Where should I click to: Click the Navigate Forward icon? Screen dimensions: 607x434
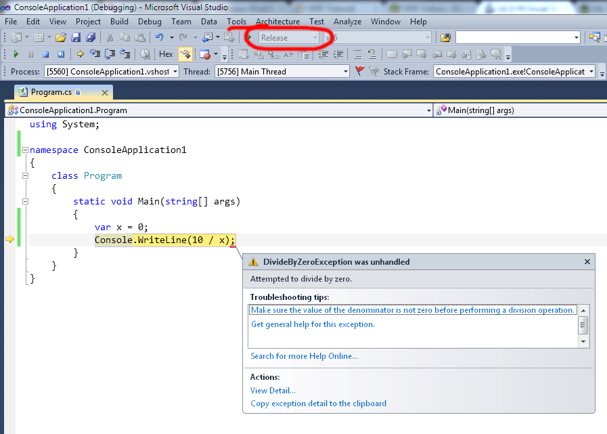(x=229, y=38)
